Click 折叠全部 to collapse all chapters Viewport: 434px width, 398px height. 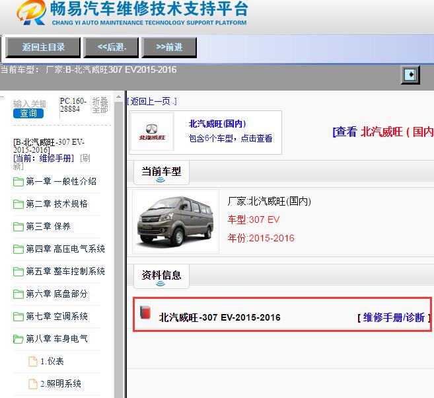pos(100,105)
